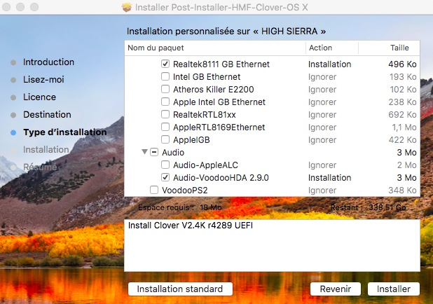Click the Espace requis 18 Mo text
433x304 pixels.
[180, 207]
